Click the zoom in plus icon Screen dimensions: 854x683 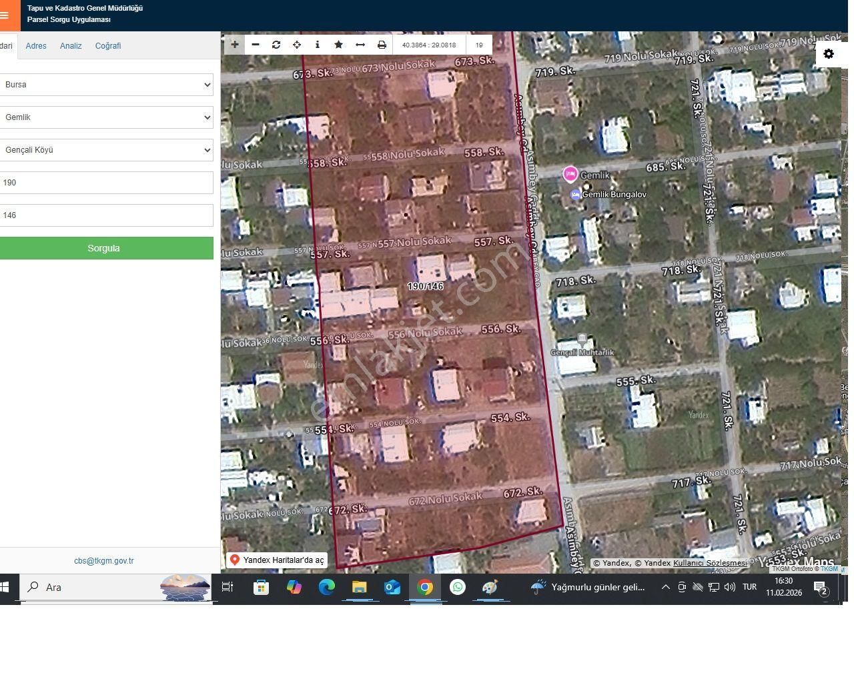point(235,45)
